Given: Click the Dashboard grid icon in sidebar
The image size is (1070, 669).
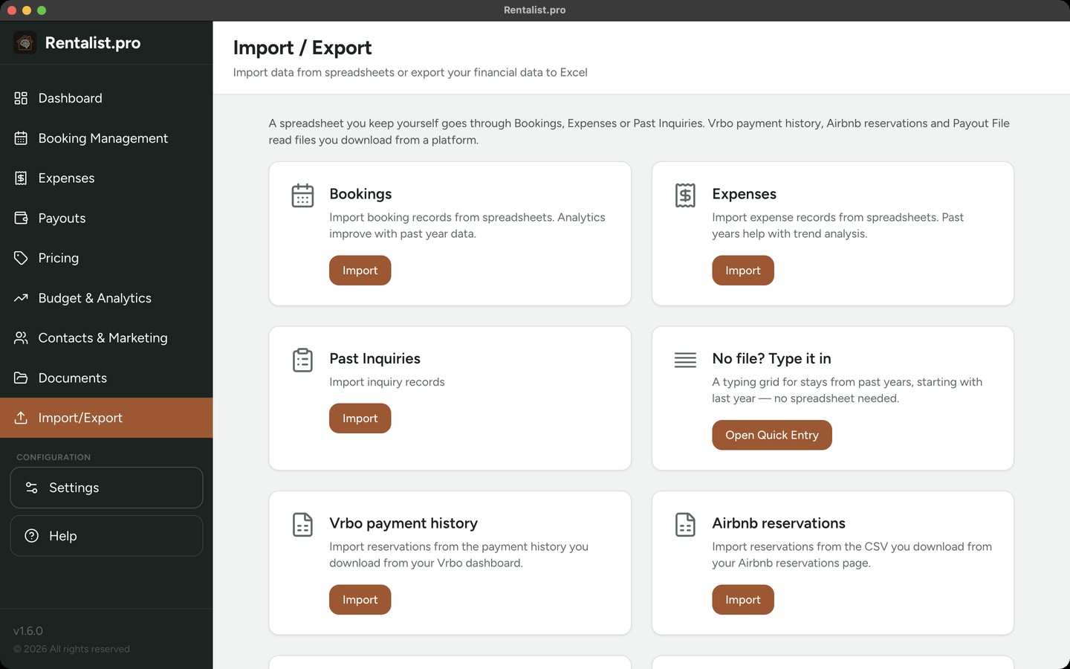Looking at the screenshot, I should 21,98.
